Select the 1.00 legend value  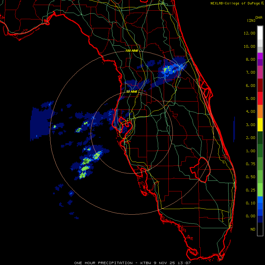251,151
